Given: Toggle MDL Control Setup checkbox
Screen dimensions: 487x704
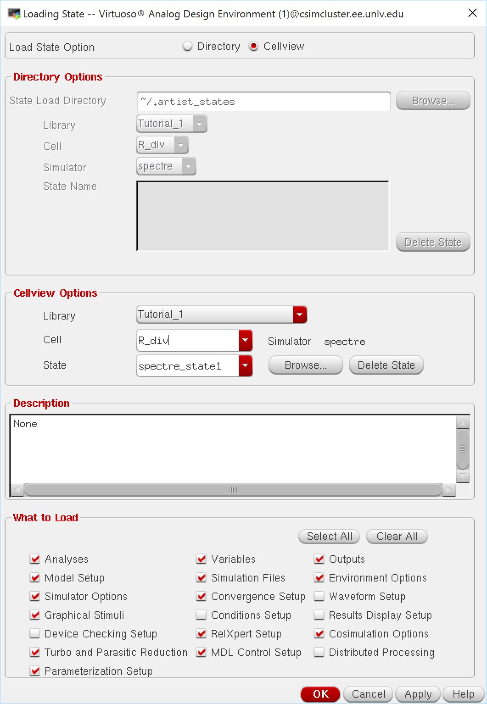Looking at the screenshot, I should (x=202, y=652).
